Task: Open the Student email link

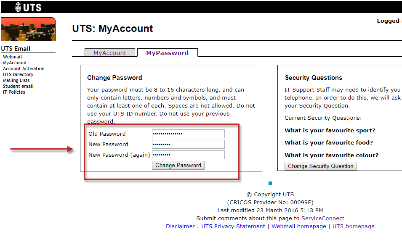Action: click(18, 86)
